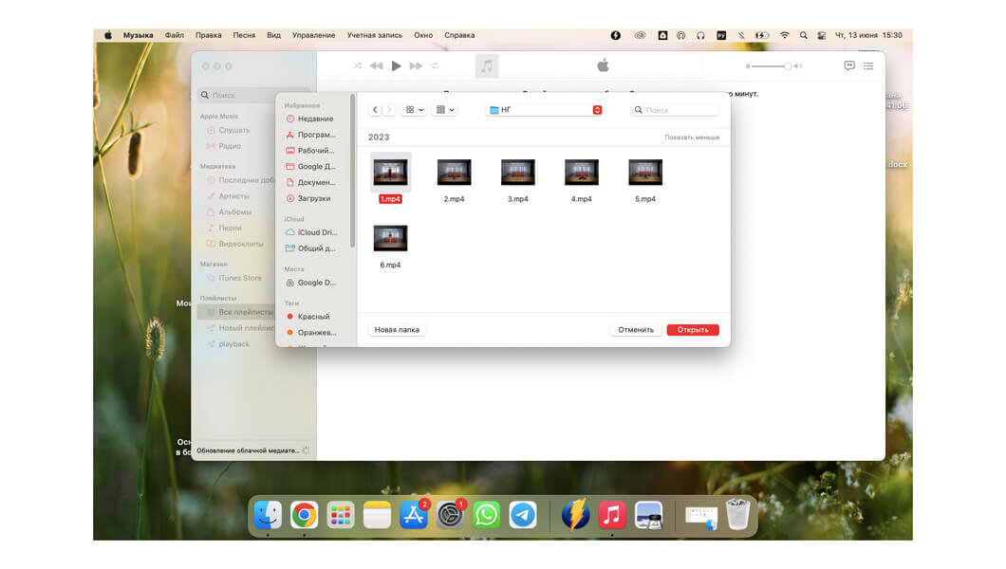Viewport: 1006px width, 569px height.
Task: Open the Вид menu
Action: tap(274, 35)
